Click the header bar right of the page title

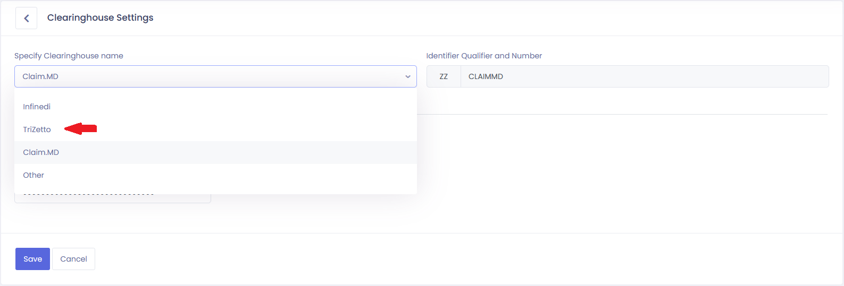pos(495,18)
